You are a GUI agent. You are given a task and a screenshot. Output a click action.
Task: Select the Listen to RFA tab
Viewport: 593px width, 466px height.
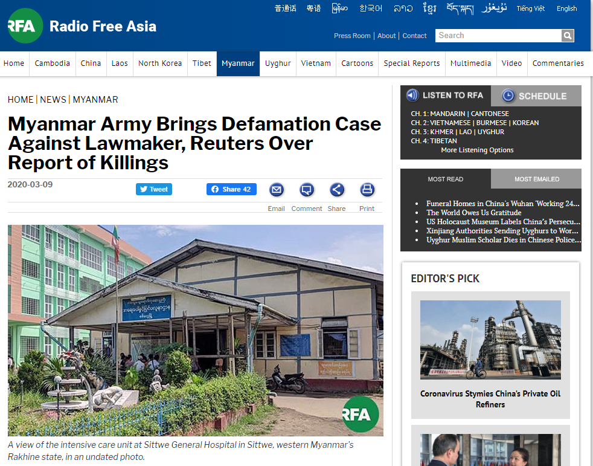click(446, 95)
